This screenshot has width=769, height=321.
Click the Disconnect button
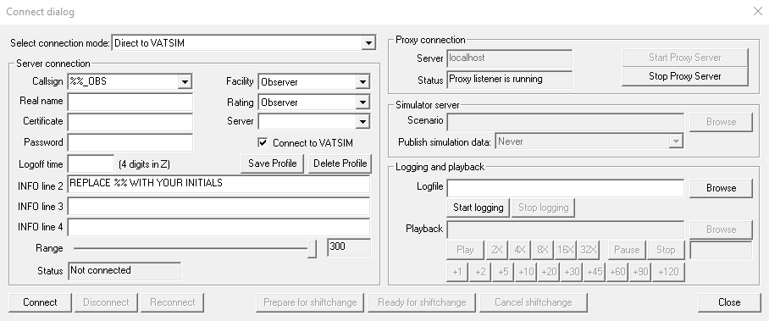click(x=106, y=302)
